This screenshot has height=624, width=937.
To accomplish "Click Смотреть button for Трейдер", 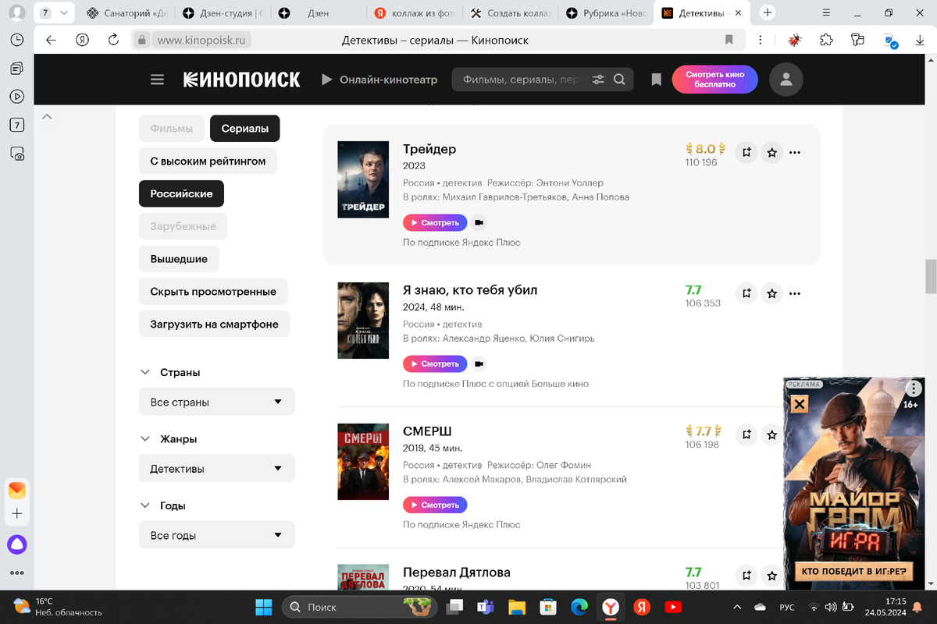I will point(435,223).
